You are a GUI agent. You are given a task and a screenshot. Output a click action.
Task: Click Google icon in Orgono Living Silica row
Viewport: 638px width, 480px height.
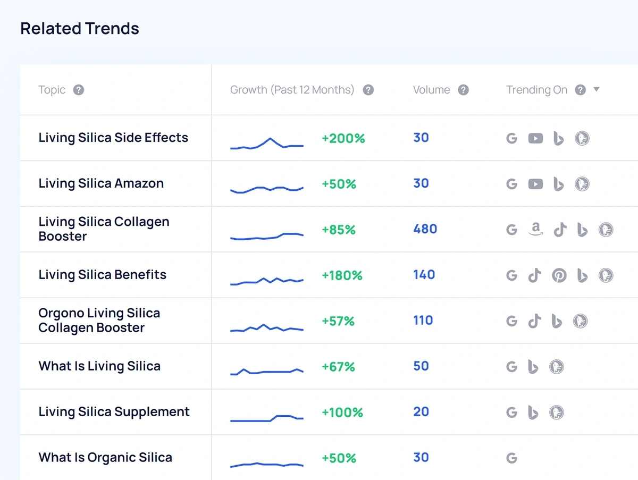click(511, 322)
